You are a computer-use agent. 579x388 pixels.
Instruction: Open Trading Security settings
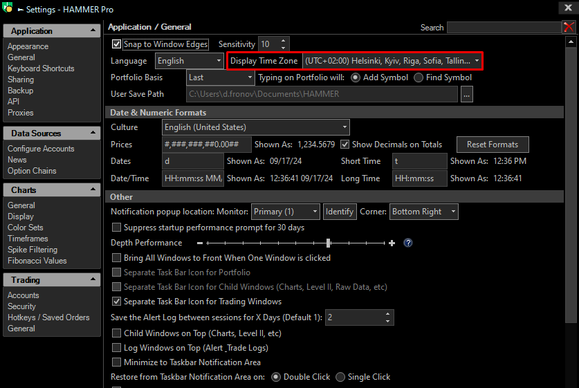click(x=21, y=306)
